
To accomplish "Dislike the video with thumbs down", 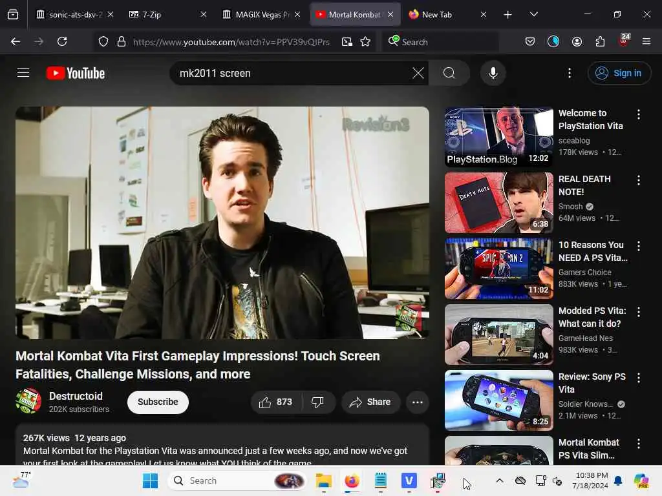I will tap(318, 402).
